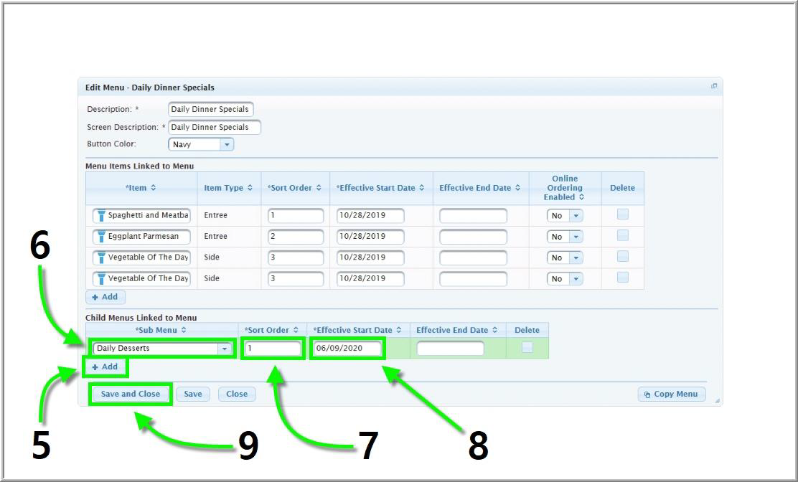Click sort arrows on Online Ordering Enabled header

tap(581, 197)
